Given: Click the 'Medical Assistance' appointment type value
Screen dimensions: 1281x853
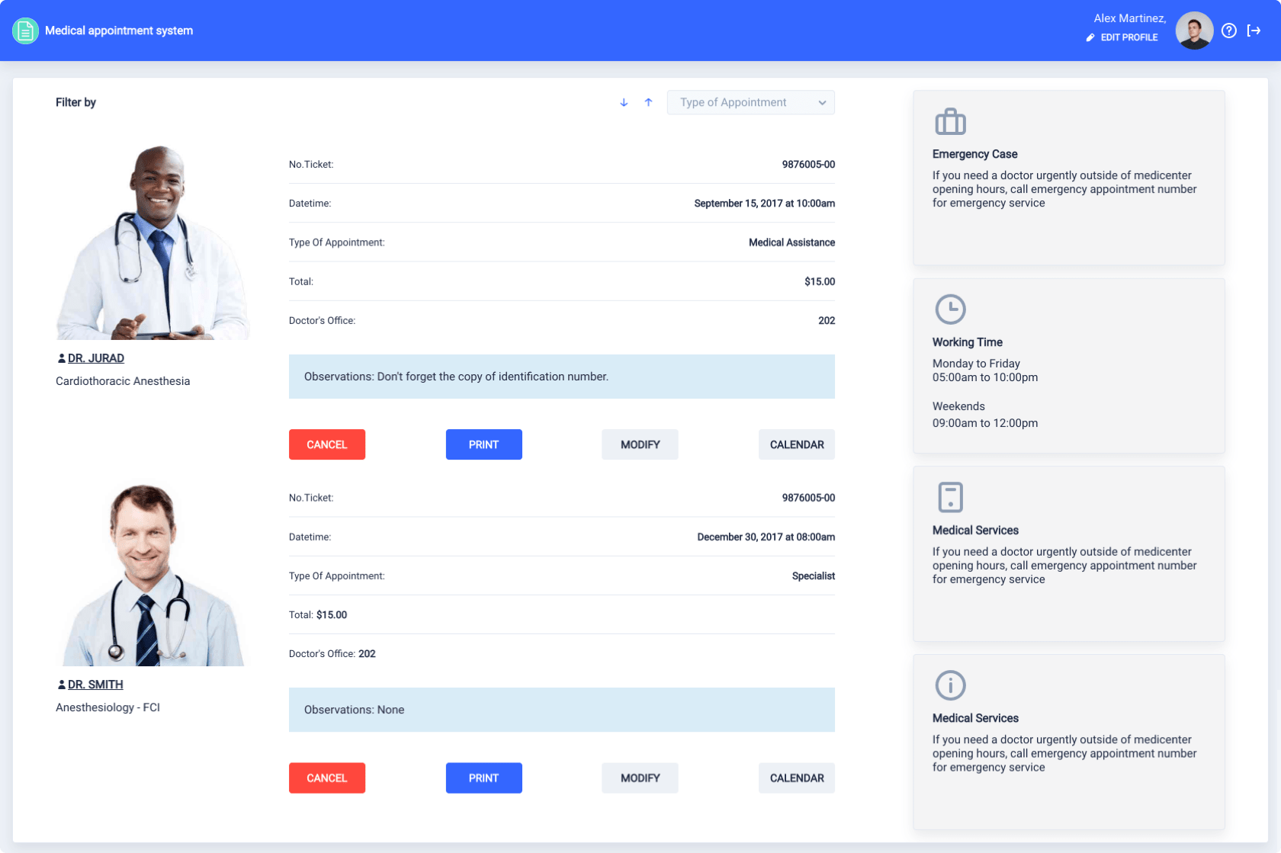Looking at the screenshot, I should click(x=791, y=242).
